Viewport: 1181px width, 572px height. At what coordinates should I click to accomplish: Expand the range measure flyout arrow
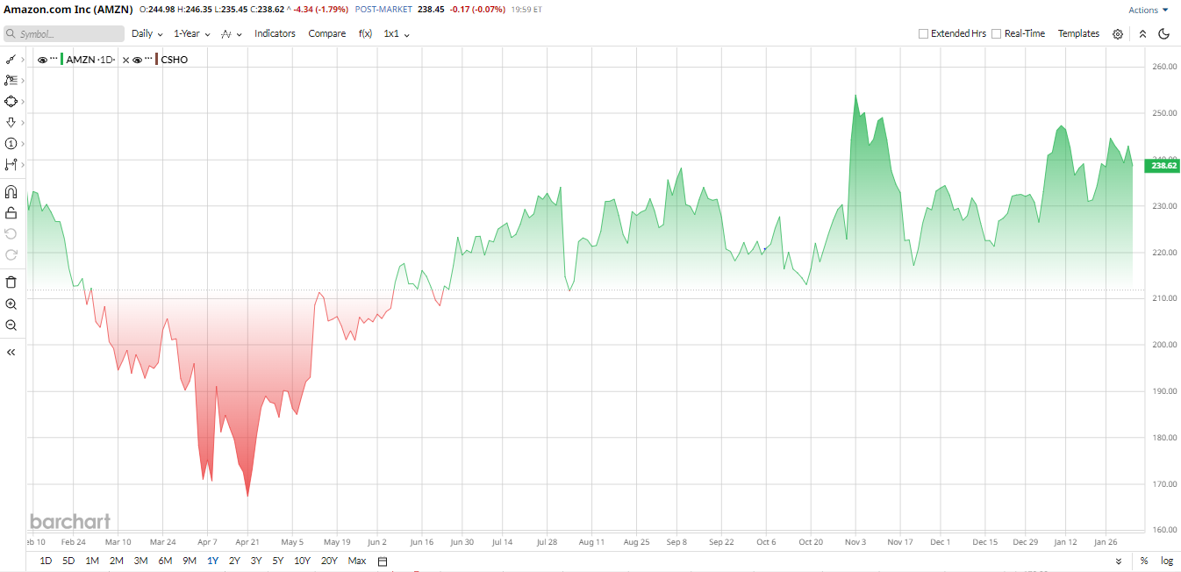tap(23, 165)
